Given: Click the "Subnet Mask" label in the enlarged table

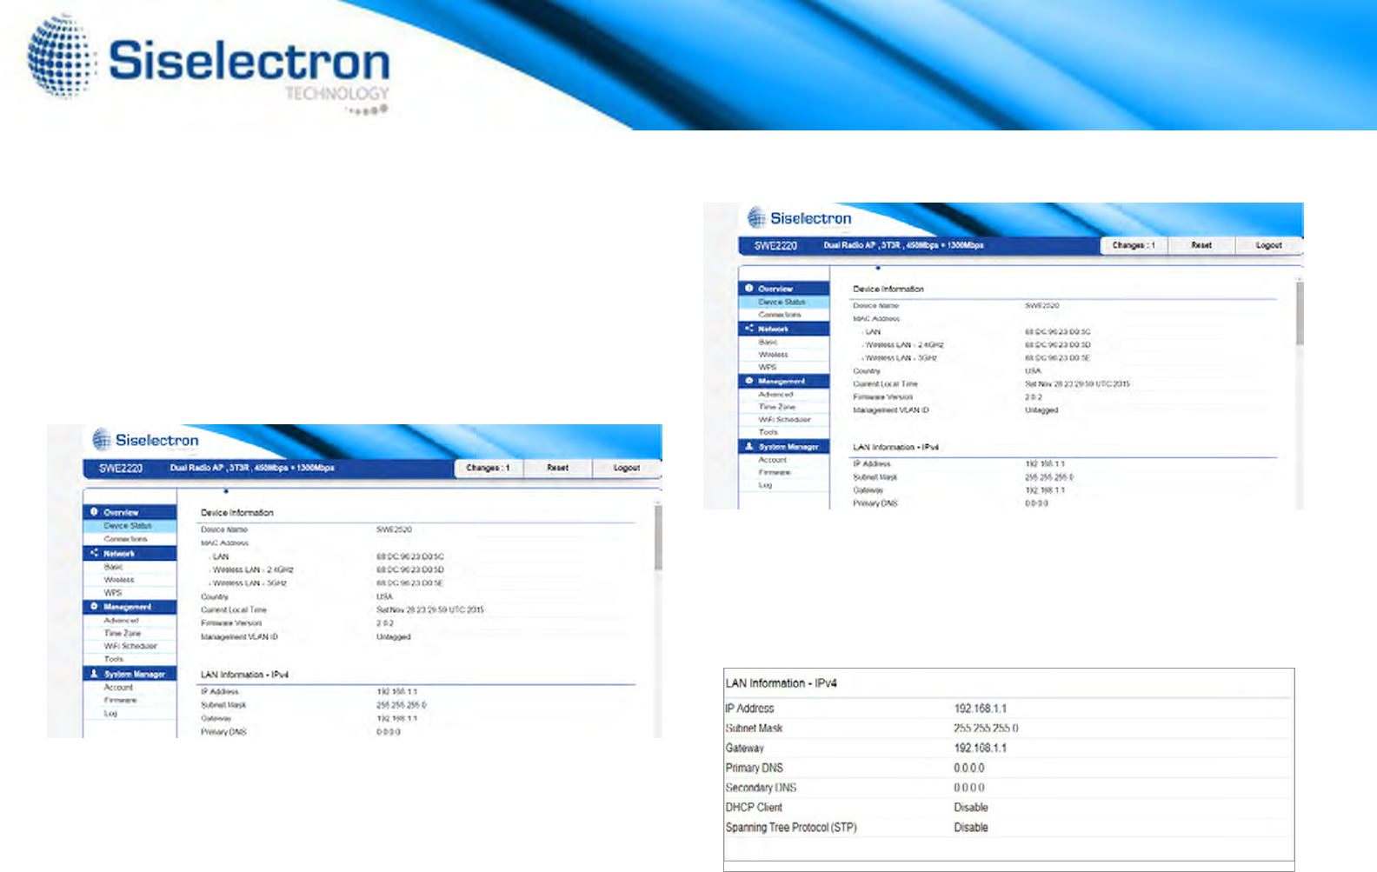Looking at the screenshot, I should (x=754, y=729).
